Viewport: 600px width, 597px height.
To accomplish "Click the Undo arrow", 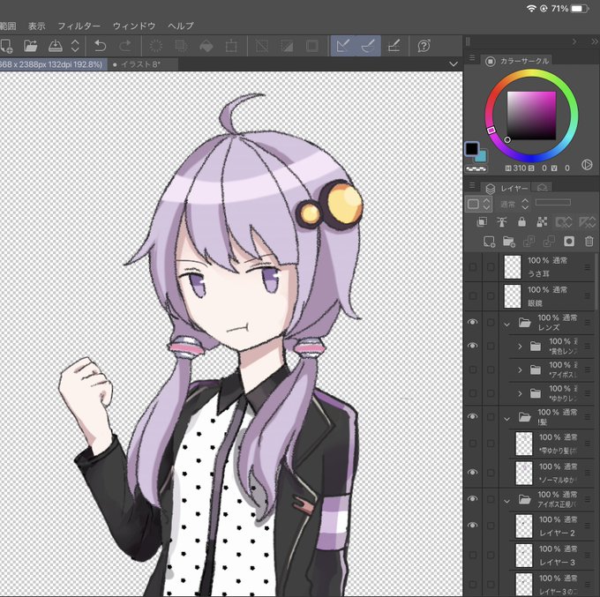I will point(100,46).
